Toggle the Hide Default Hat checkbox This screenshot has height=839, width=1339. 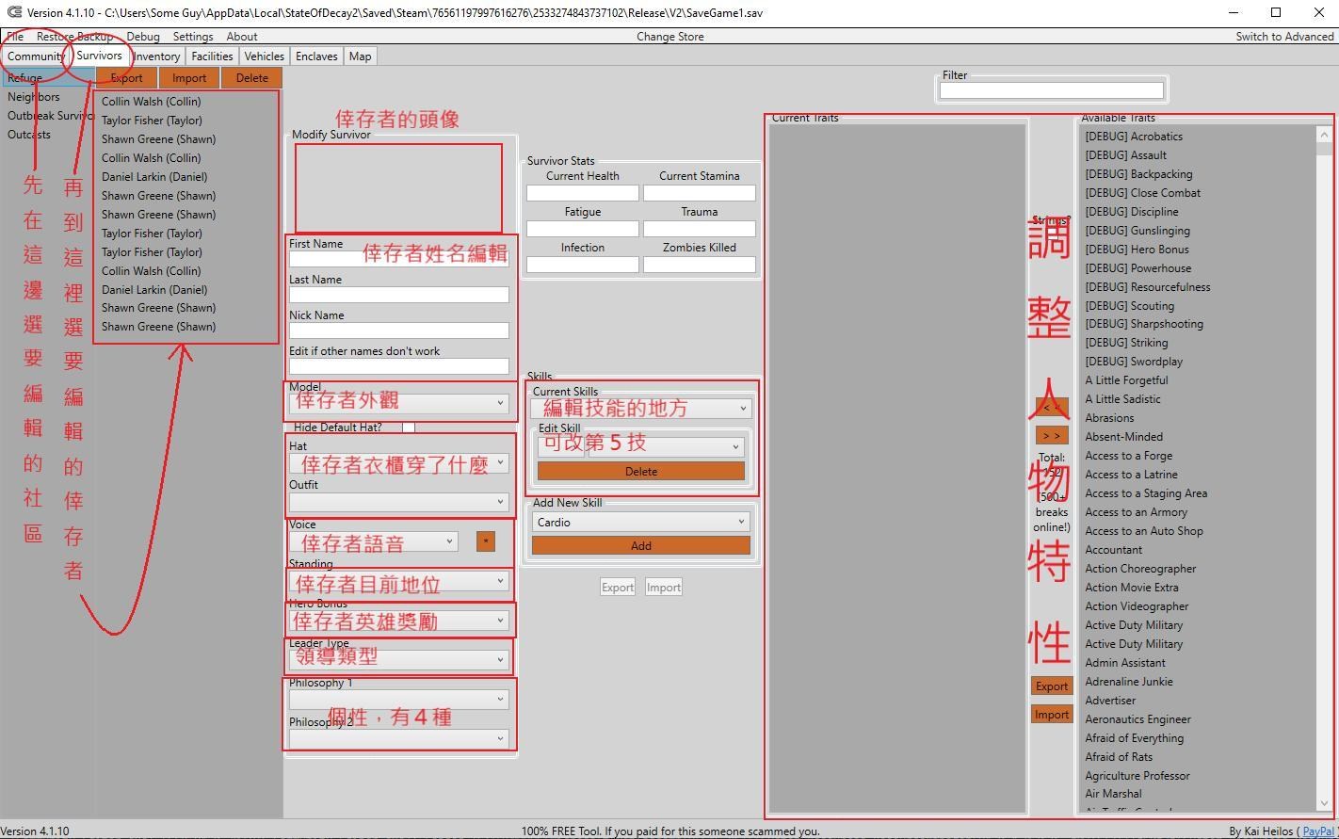[409, 428]
